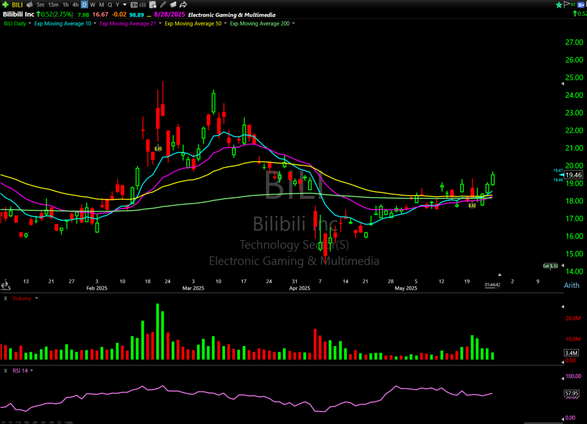Switch to the 15m time frame
587x424 pixels.
(x=53, y=5)
